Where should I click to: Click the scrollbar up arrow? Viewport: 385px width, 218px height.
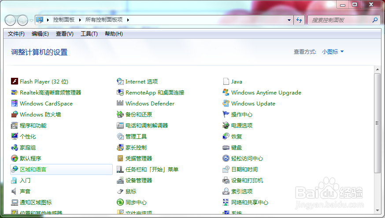pos(378,69)
